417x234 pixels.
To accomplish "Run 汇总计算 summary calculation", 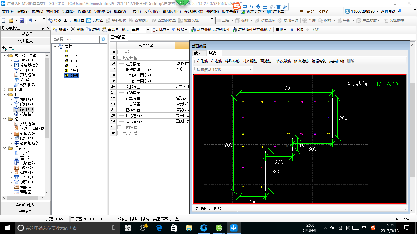I will (x=74, y=20).
